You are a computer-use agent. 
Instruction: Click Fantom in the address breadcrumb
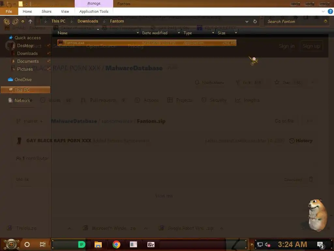coord(117,21)
